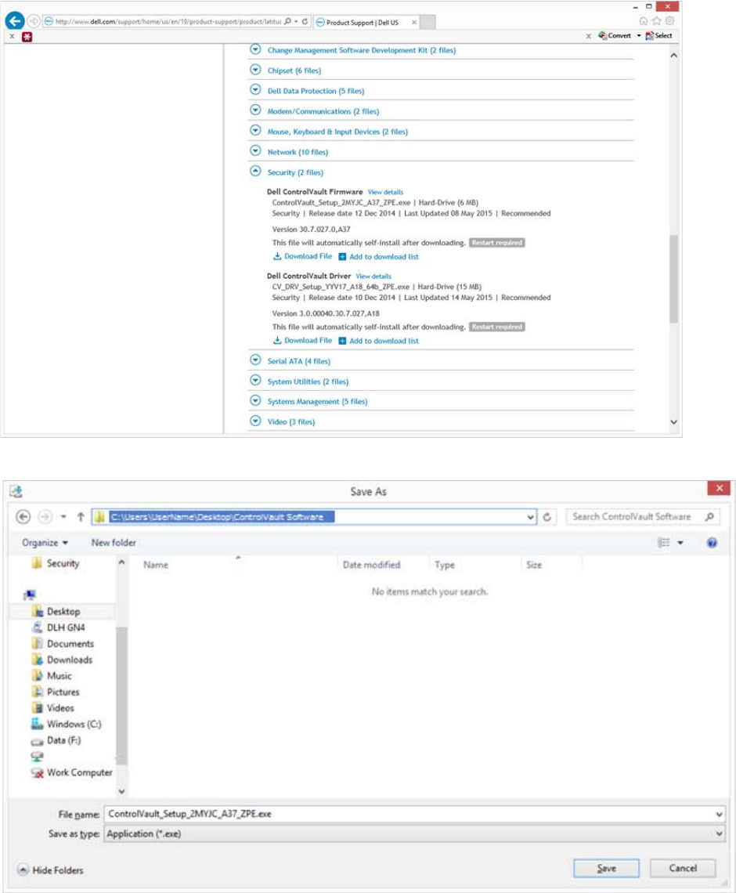The image size is (736, 893).
Task: Click the page scroll down arrow
Action: pyautogui.click(x=674, y=422)
